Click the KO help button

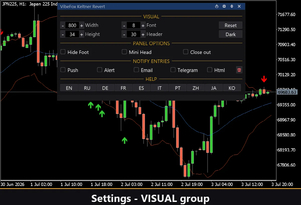(232, 88)
